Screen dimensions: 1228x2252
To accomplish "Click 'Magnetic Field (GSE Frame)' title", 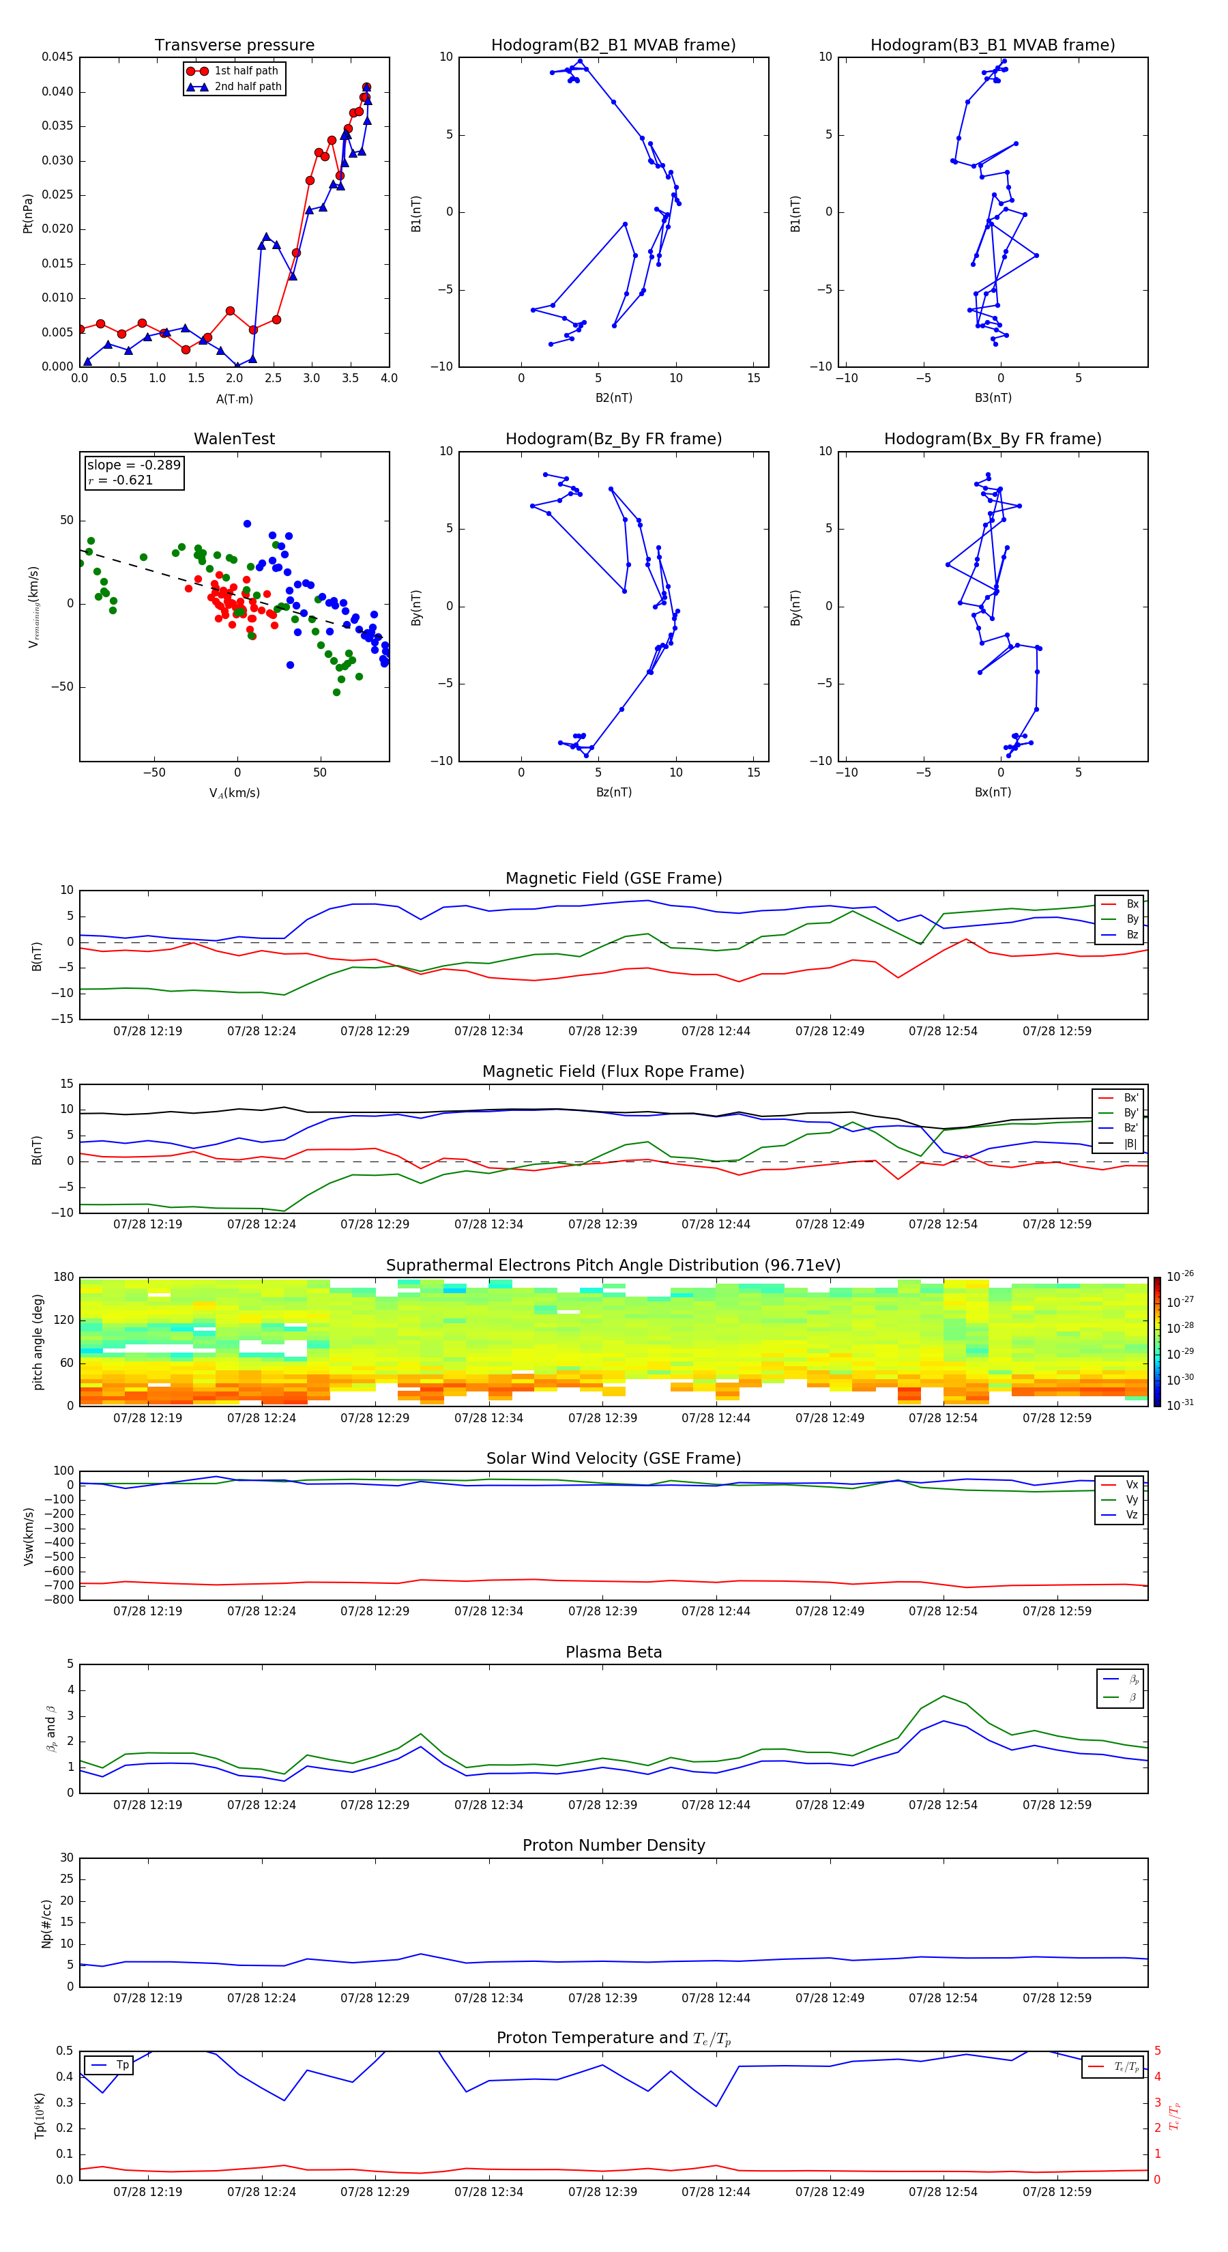I will point(613,878).
